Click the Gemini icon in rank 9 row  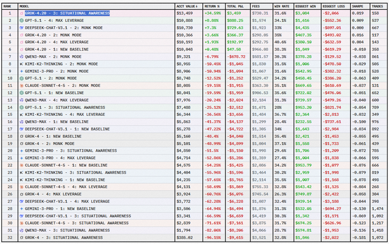[21, 70]
